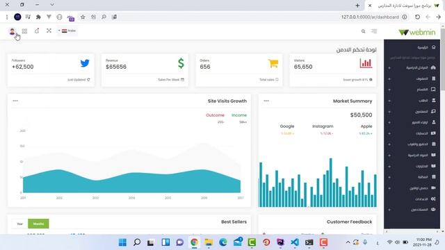This screenshot has width=445, height=250.
Task: Select the Month tab in Best Sellers
Action: 38,224
